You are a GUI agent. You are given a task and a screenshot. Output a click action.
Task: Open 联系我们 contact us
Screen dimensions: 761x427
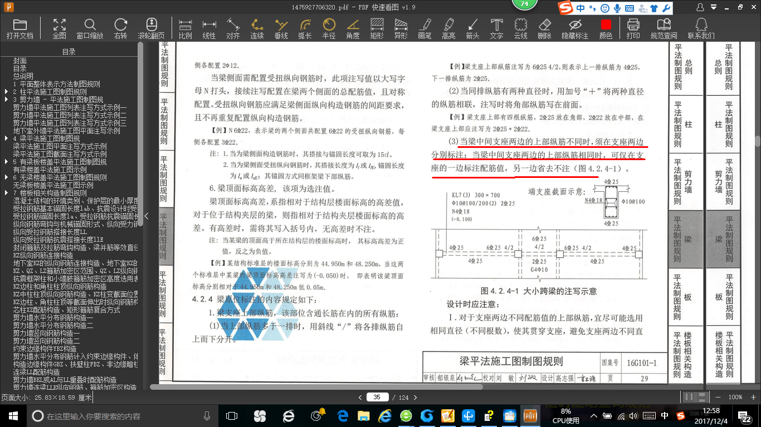[701, 28]
